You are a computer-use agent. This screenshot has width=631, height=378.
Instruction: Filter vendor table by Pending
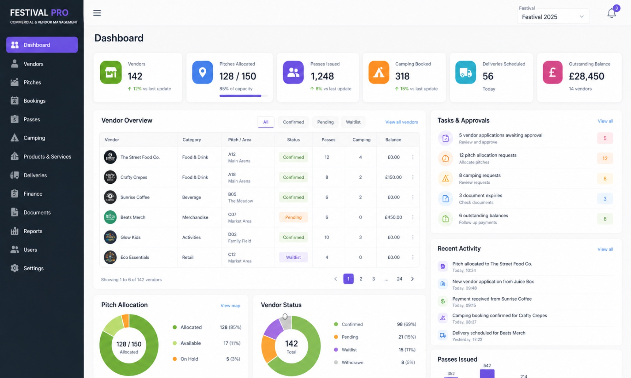(325, 122)
